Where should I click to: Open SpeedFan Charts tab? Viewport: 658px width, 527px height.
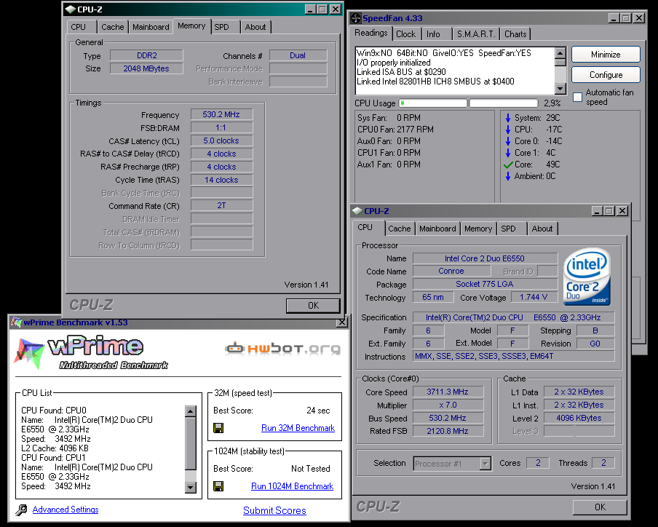click(x=515, y=34)
